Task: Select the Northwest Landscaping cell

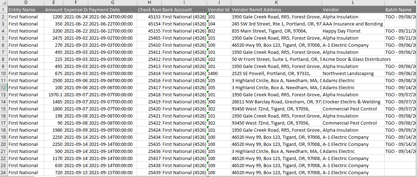Action: pyautogui.click(x=353, y=74)
